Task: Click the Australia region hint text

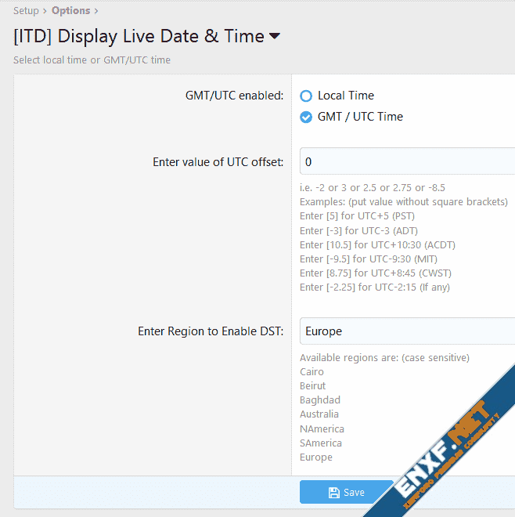Action: click(x=319, y=414)
